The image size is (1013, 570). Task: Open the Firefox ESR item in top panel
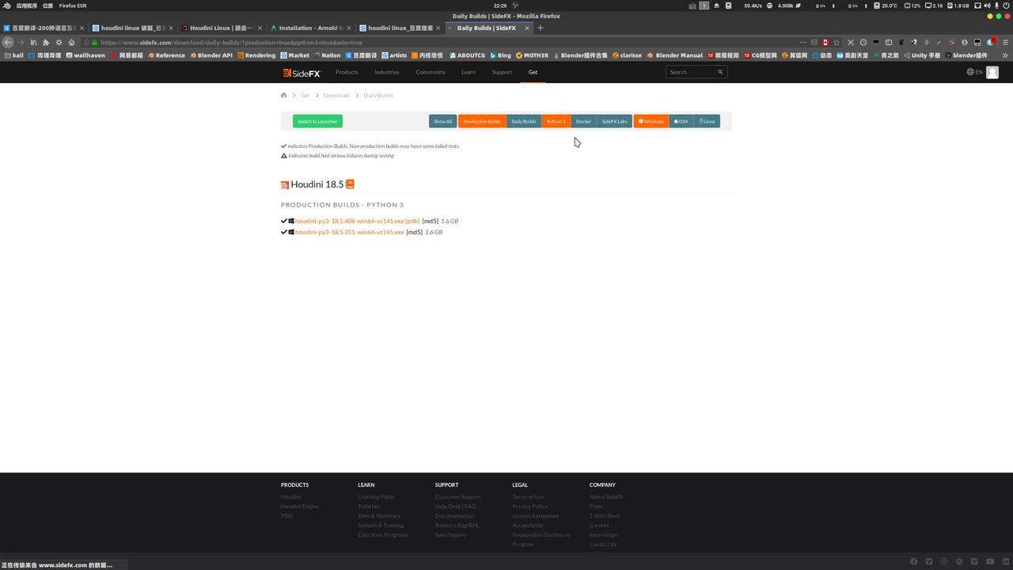pos(73,6)
